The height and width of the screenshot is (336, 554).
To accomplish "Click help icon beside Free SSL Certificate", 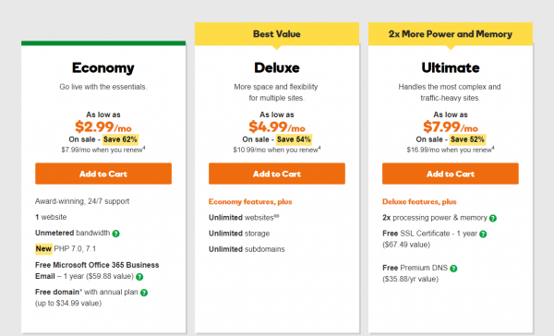I will pyautogui.click(x=483, y=234).
